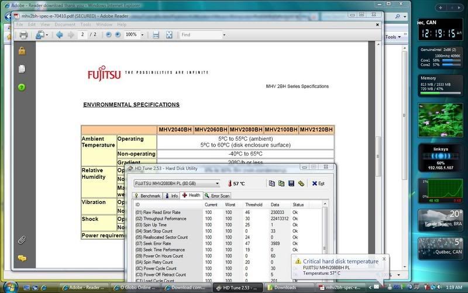Save screenshot floppy icon in HD Tune
468x293 pixels.
pos(291,183)
